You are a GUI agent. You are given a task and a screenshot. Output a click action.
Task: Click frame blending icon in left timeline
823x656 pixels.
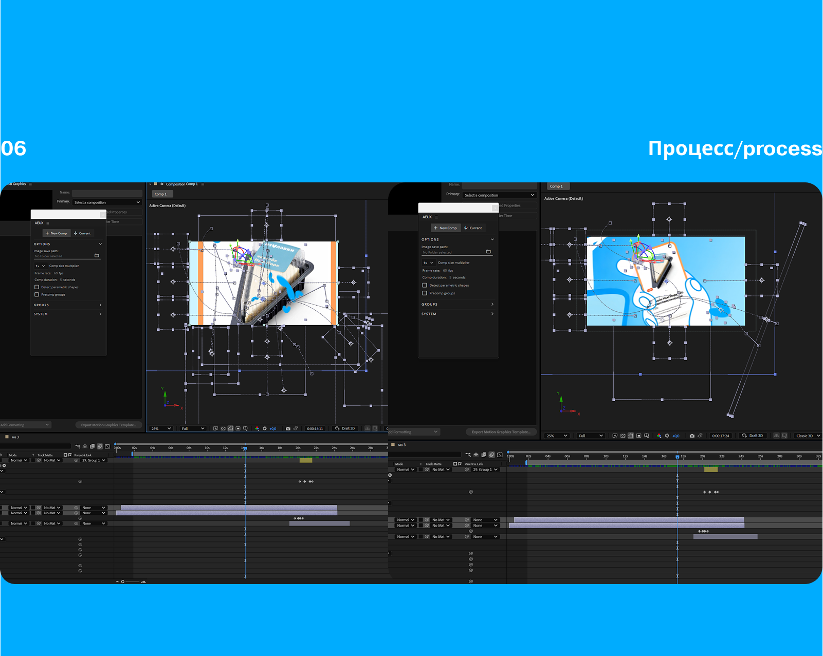[x=93, y=446]
